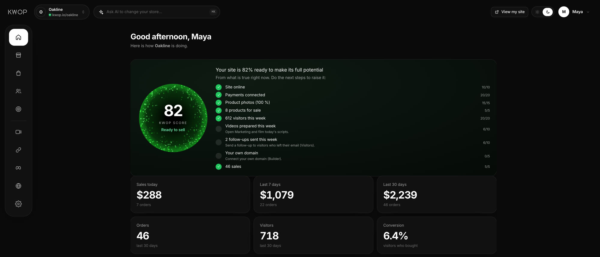The width and height of the screenshot is (600, 257).
Task: Open the infinity icon in sidebar
Action: point(19,168)
